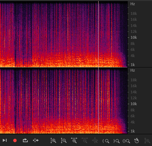Toggle Loop Playback icon
Image resolution: width=152 pixels, height=146 pixels.
tap(25, 140)
